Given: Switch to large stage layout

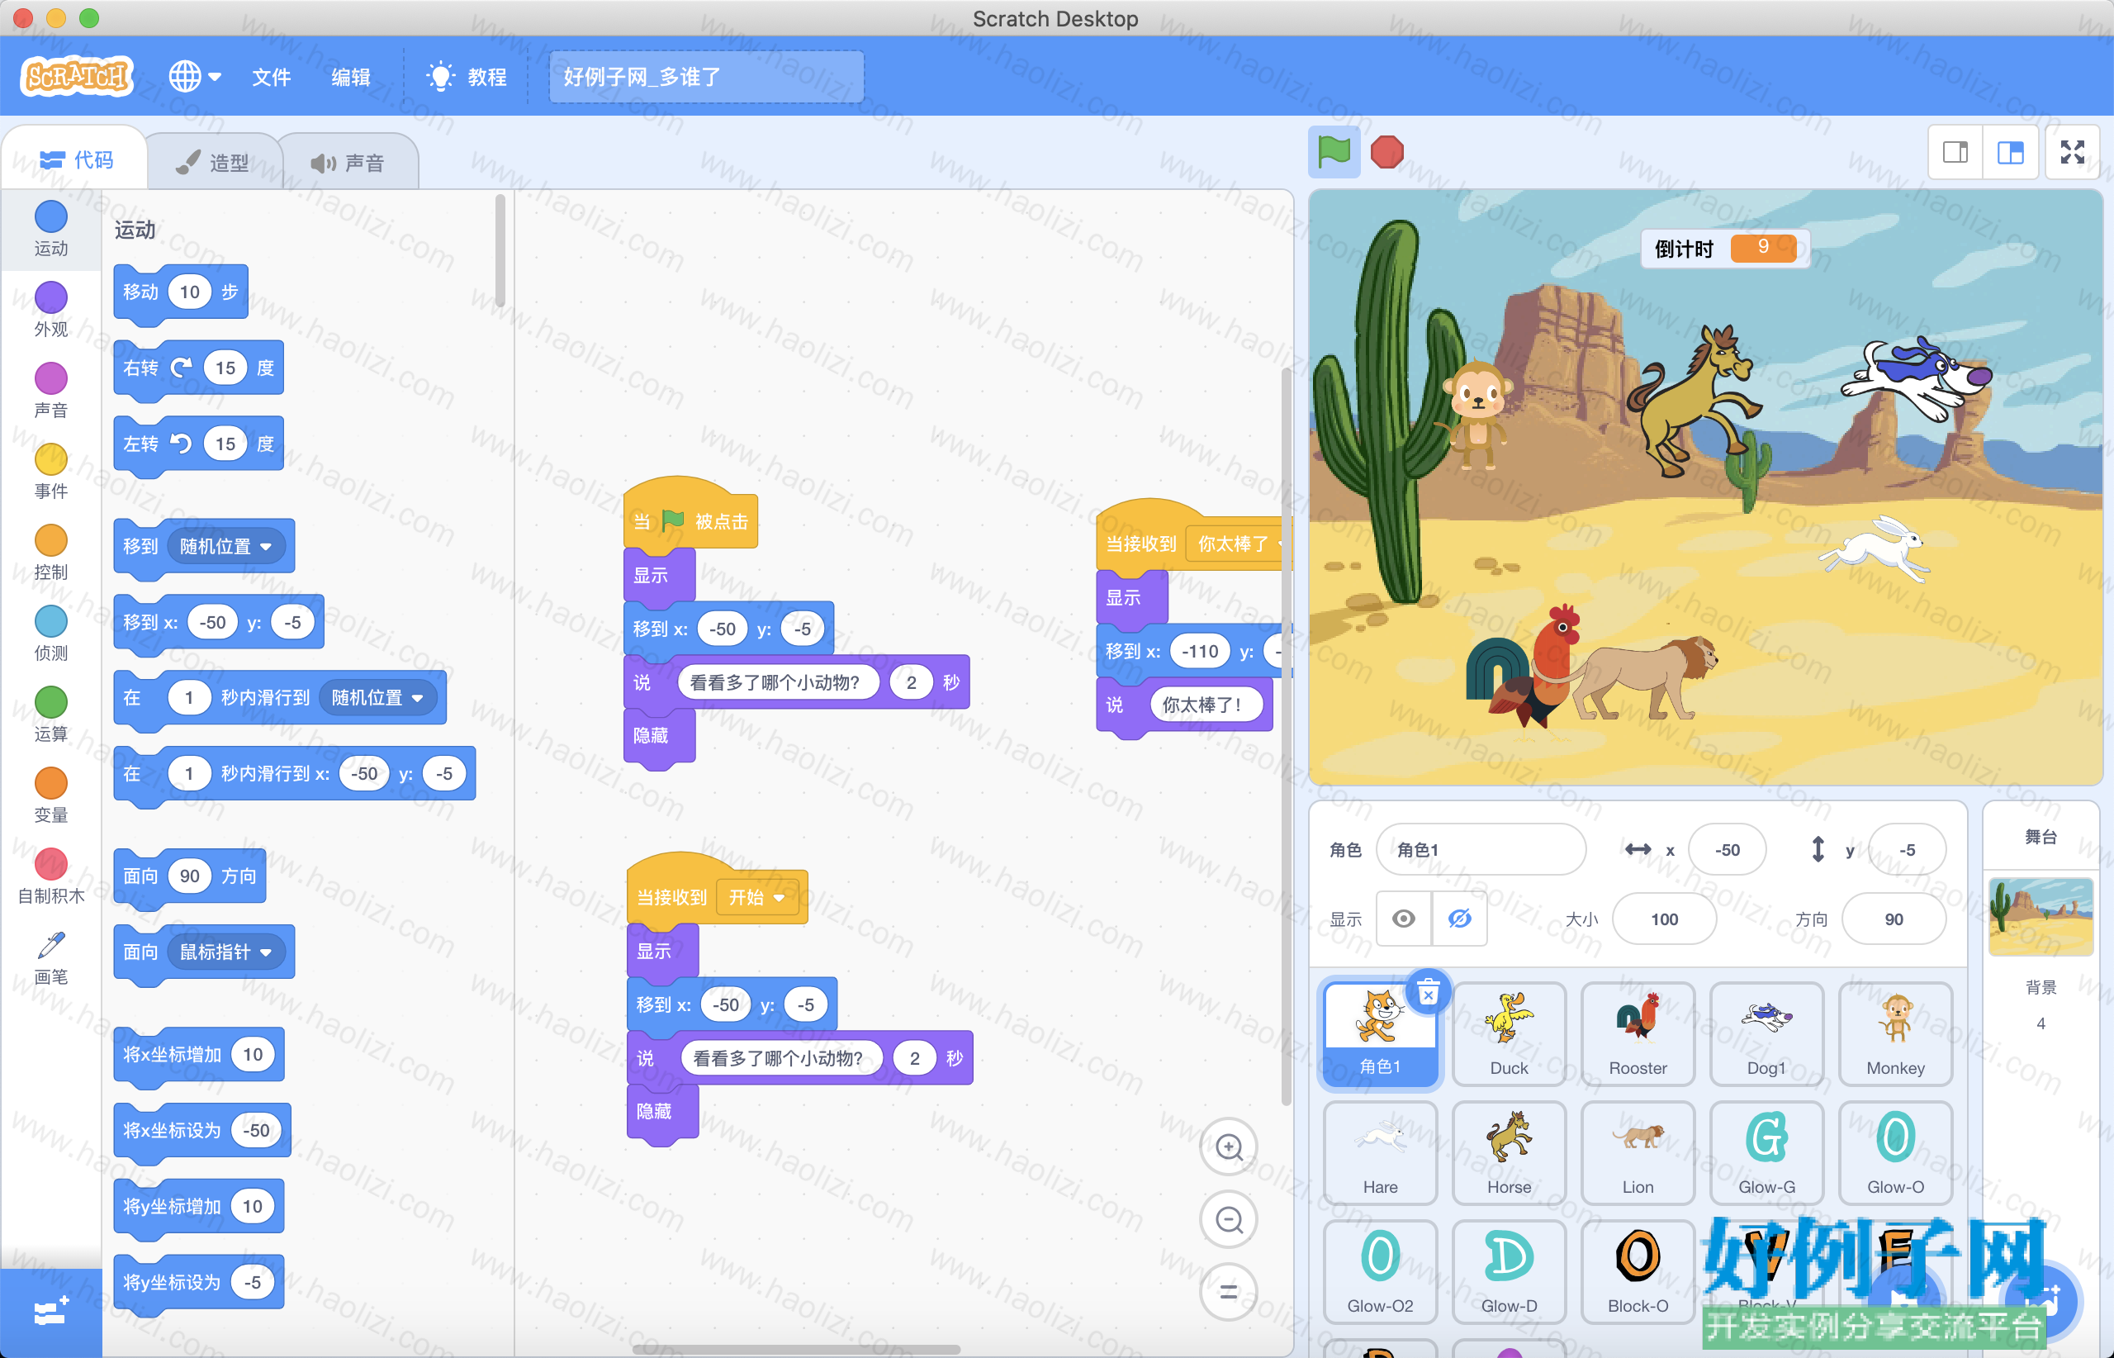Looking at the screenshot, I should (x=2011, y=152).
